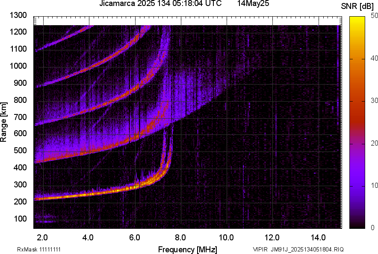Click the range tick label '100'
Image resolution: width=378 pixels, height=254 pixels.
20,219
